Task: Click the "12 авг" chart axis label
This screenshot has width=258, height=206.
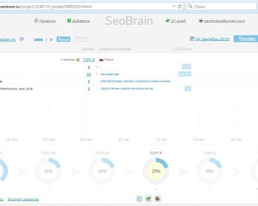Action: point(162,140)
